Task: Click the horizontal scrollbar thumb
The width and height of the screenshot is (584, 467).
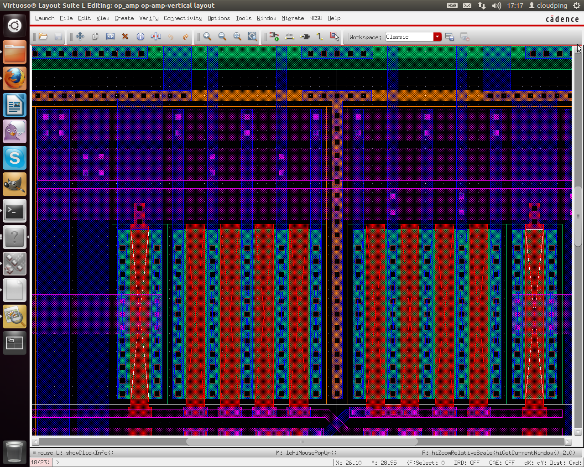Action: coord(302,441)
